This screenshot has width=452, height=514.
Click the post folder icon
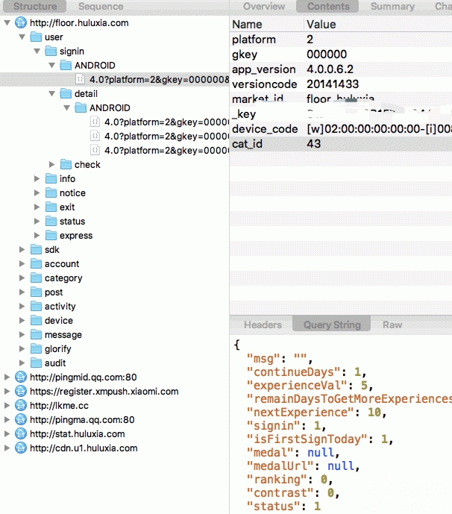(x=36, y=292)
